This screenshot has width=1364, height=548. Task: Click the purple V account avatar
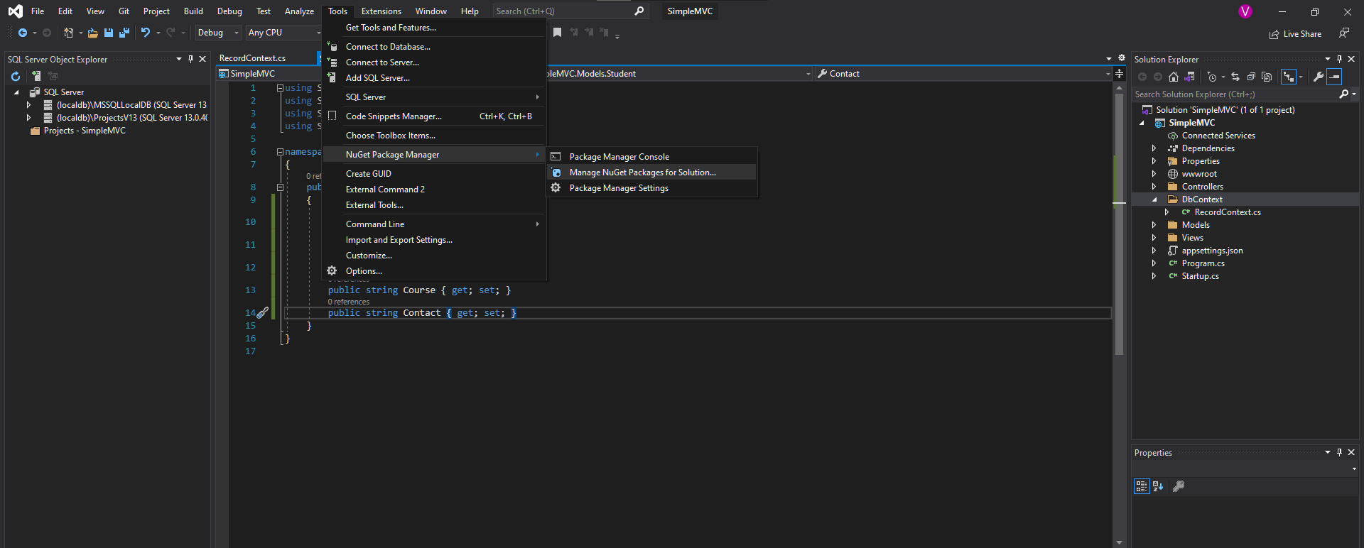pyautogui.click(x=1245, y=11)
